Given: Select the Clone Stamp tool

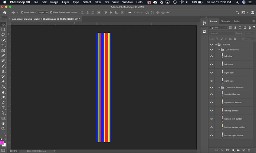Looking at the screenshot, I should [3, 71].
